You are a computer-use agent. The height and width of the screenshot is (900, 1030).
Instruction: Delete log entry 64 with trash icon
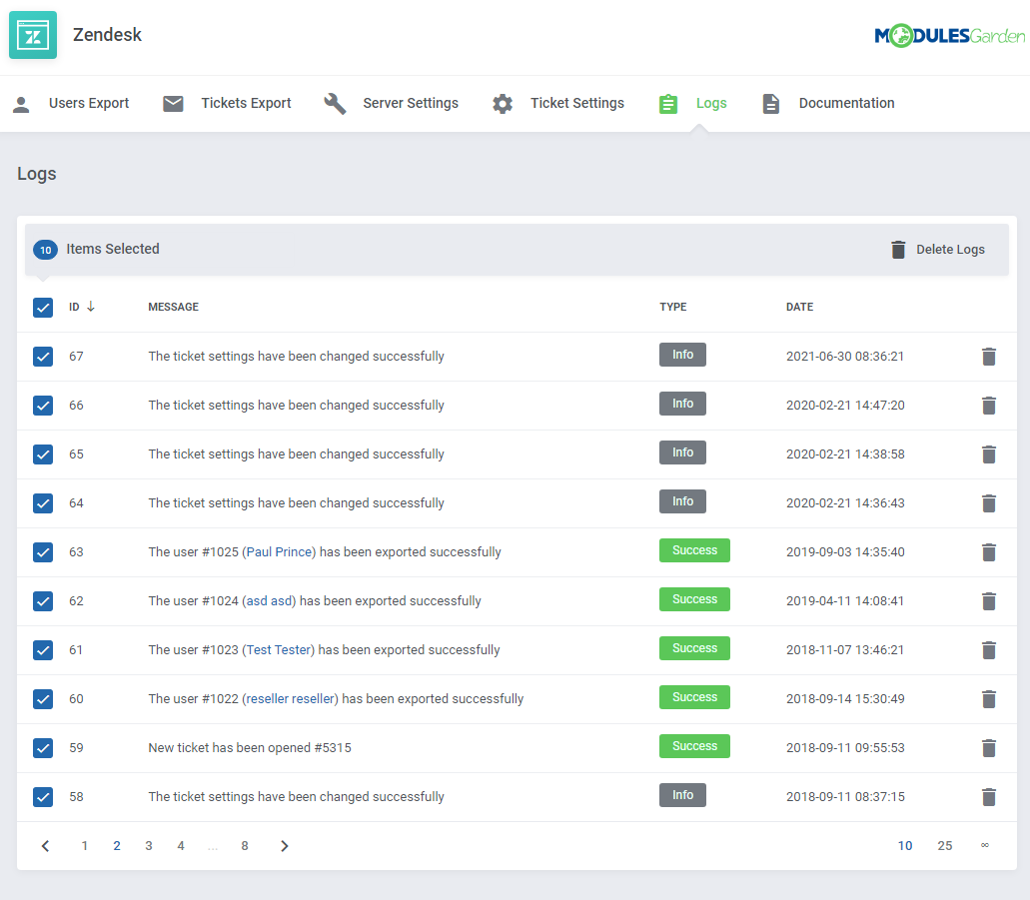coord(989,503)
